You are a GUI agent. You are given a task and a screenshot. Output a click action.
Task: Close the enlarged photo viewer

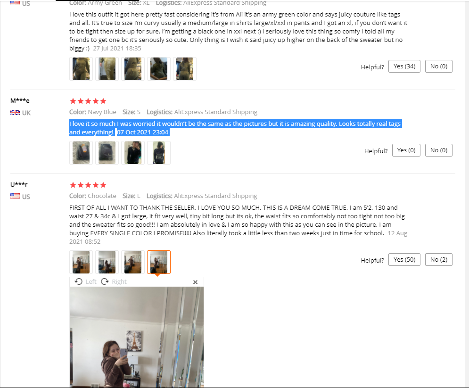point(195,282)
